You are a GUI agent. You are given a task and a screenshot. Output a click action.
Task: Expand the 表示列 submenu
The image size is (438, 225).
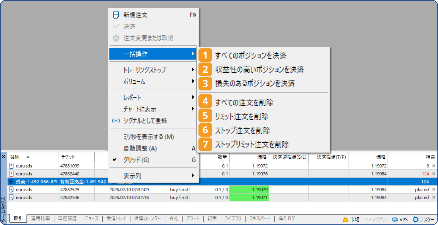tap(131, 176)
